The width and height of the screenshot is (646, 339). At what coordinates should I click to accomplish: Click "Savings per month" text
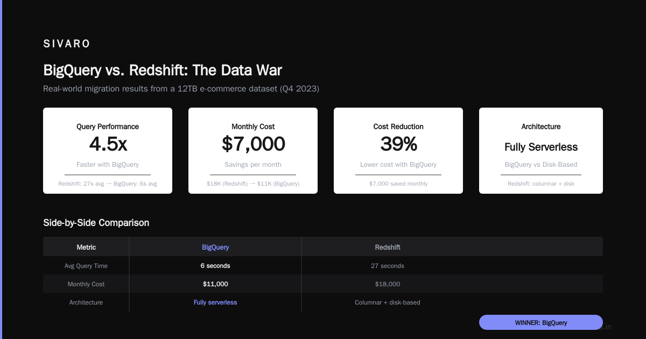tap(253, 164)
